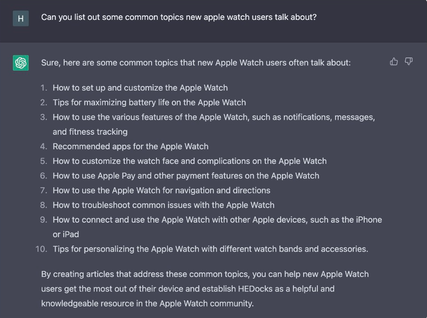Screen dimensions: 427x318
Task: Click the green ChatGPT logo avatar
Action: click(21, 63)
